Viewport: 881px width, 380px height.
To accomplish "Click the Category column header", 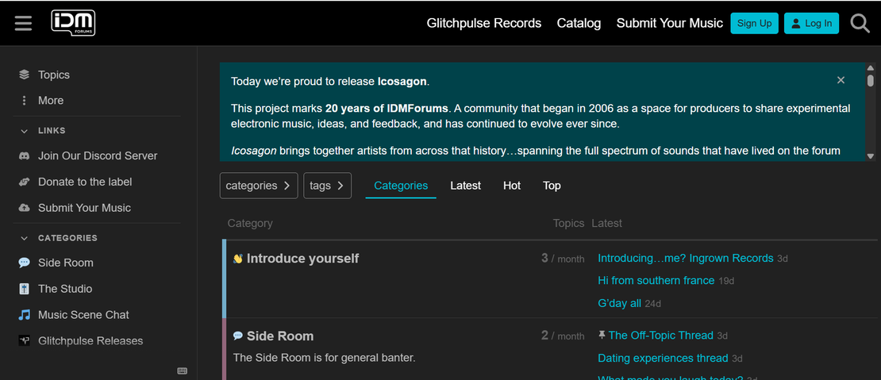I will 250,223.
